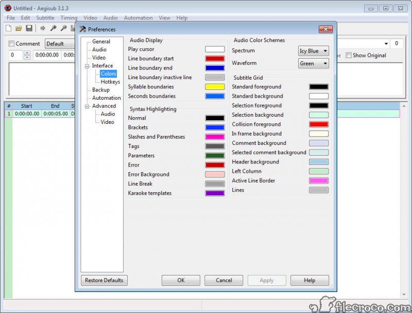Enable the Show Original checkbox
Screen dimensions: 412x313
click(349, 56)
